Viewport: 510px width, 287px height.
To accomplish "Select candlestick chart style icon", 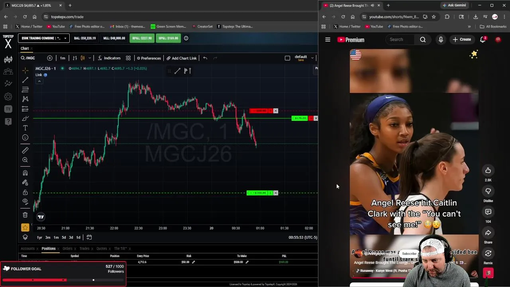I will [x=82, y=58].
